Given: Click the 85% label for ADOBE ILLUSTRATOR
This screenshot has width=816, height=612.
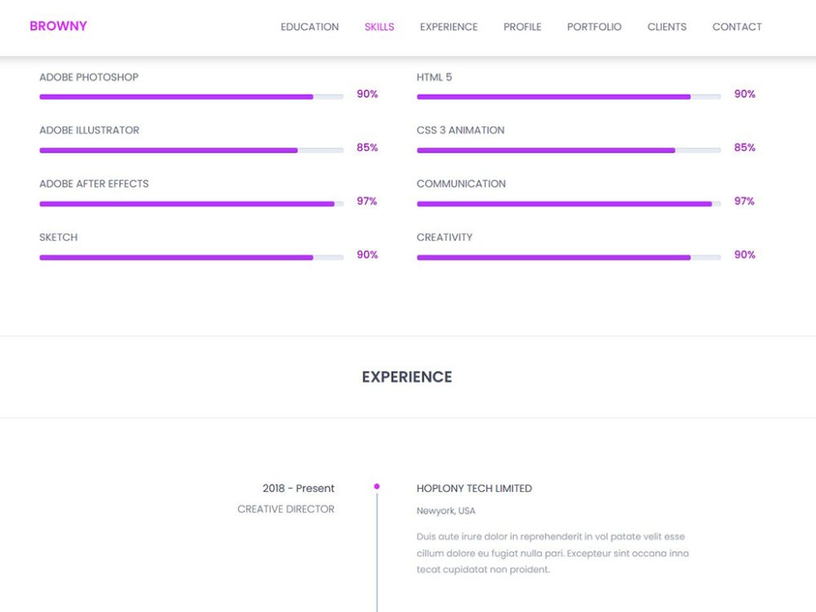Looking at the screenshot, I should click(x=367, y=148).
